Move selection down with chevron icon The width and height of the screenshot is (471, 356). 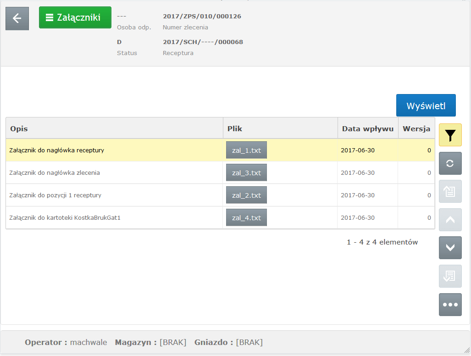450,248
